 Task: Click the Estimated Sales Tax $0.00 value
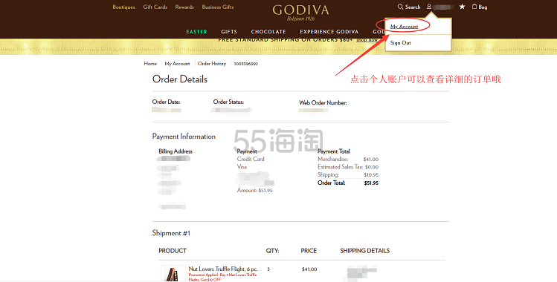372,167
